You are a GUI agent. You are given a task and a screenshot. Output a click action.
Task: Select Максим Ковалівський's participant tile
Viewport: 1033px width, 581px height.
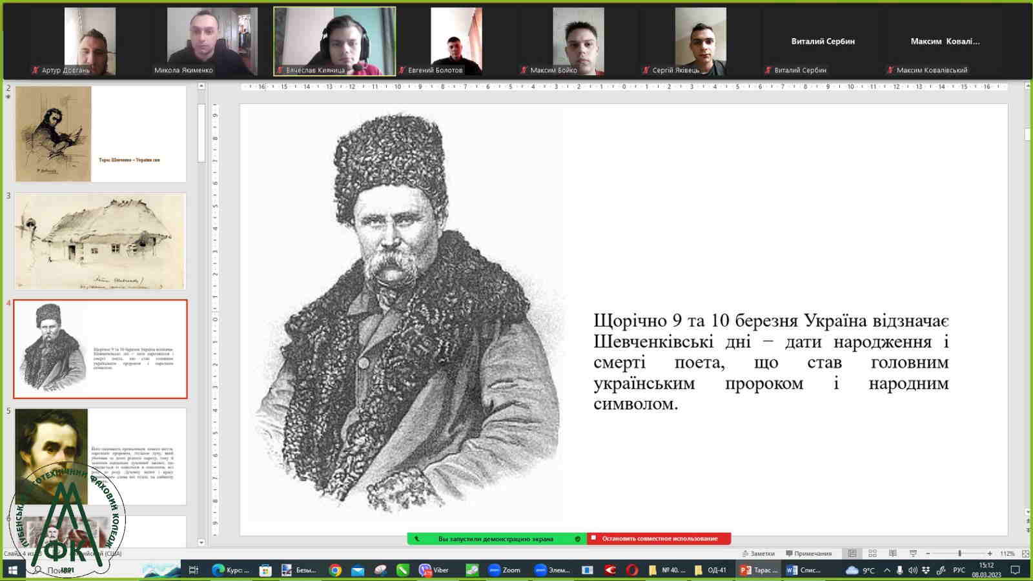pos(945,41)
